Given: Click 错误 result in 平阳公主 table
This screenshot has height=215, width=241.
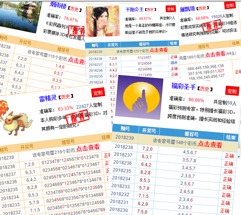Looking at the screenshot, I should pos(174,63).
